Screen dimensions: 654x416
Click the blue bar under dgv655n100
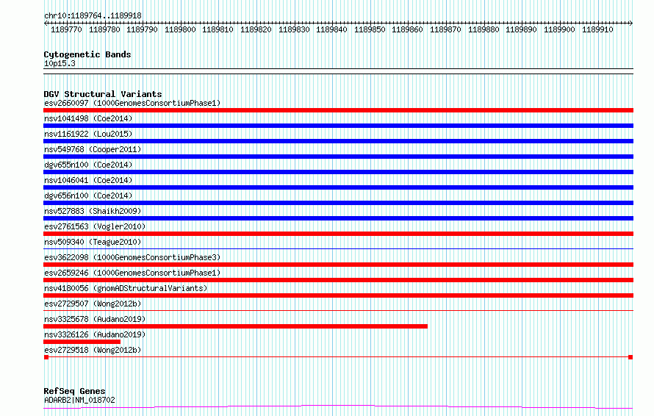[338, 172]
